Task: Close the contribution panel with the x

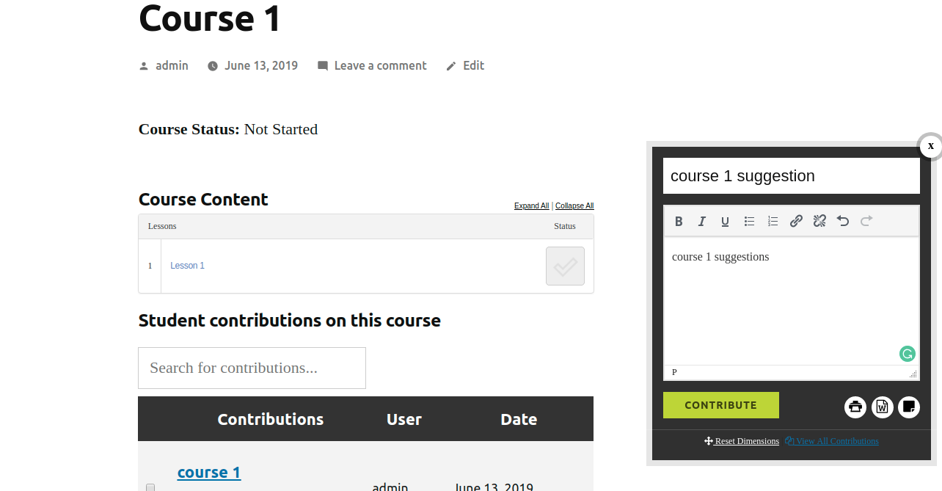Action: (x=930, y=146)
